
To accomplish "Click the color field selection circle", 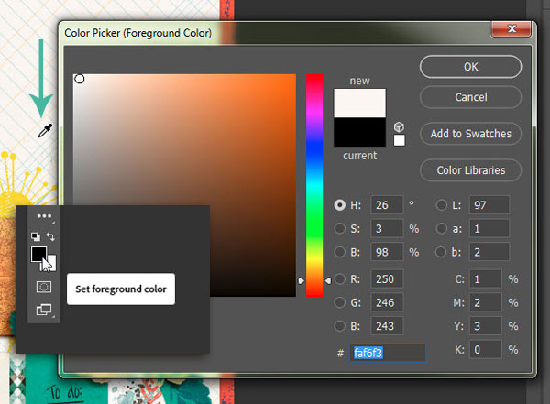I will (80, 79).
